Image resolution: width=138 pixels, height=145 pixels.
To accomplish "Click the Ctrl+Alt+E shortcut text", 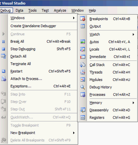I will pos(62,86).
